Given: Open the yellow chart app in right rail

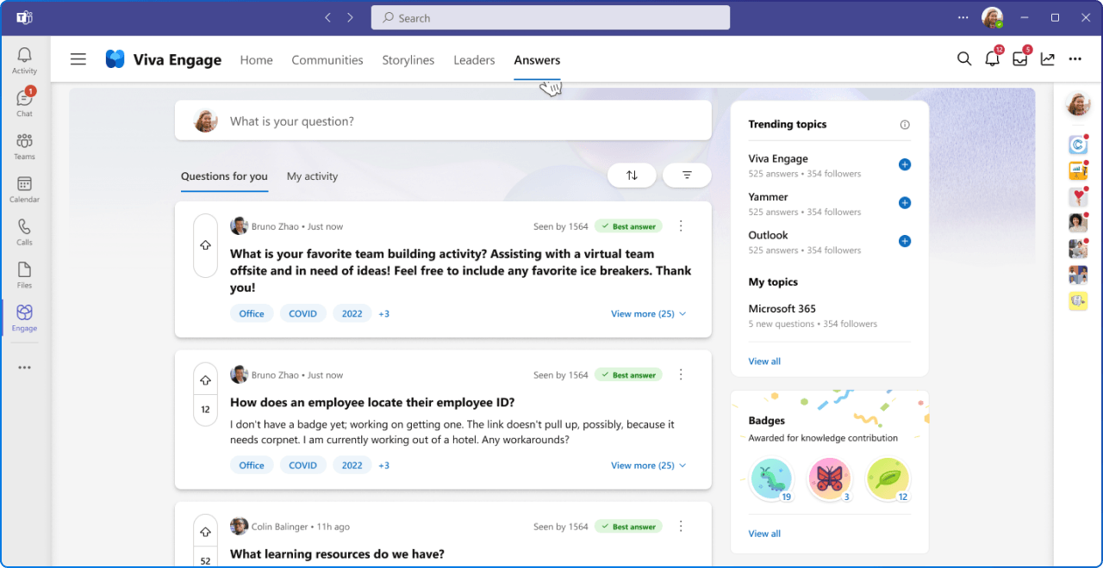Looking at the screenshot, I should pyautogui.click(x=1078, y=170).
